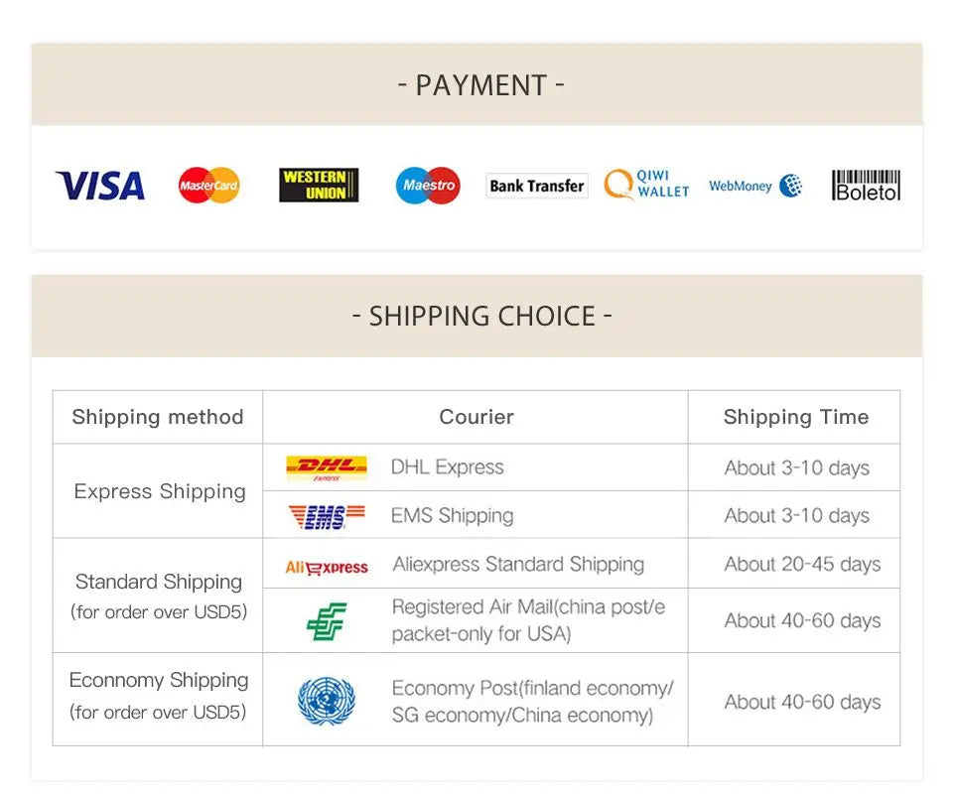This screenshot has height=796, width=953.
Task: Click the SHIPPING CHOICE section header
Action: (x=481, y=317)
